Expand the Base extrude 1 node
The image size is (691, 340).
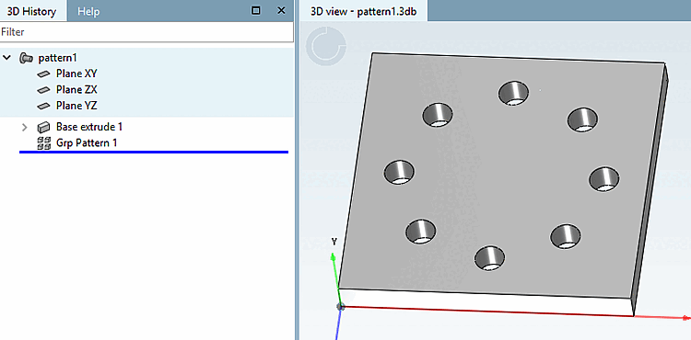25,128
